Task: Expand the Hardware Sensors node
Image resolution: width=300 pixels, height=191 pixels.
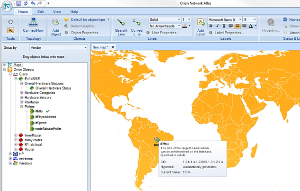Action: (21, 97)
